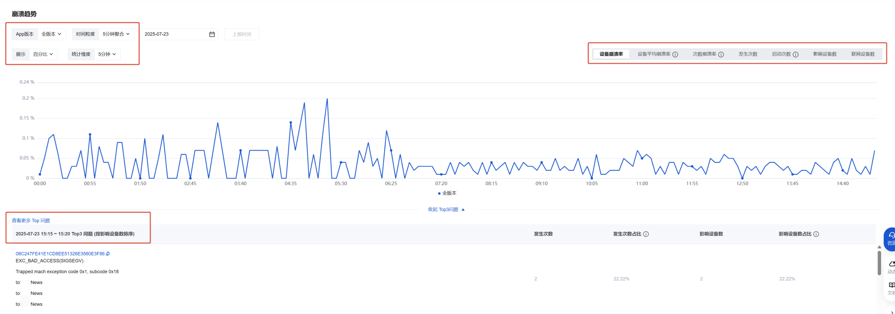Click info icon beside 次数崩溃率
895x314 pixels.
click(x=721, y=55)
